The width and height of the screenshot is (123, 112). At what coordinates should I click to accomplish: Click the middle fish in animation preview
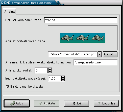[x=83, y=38]
